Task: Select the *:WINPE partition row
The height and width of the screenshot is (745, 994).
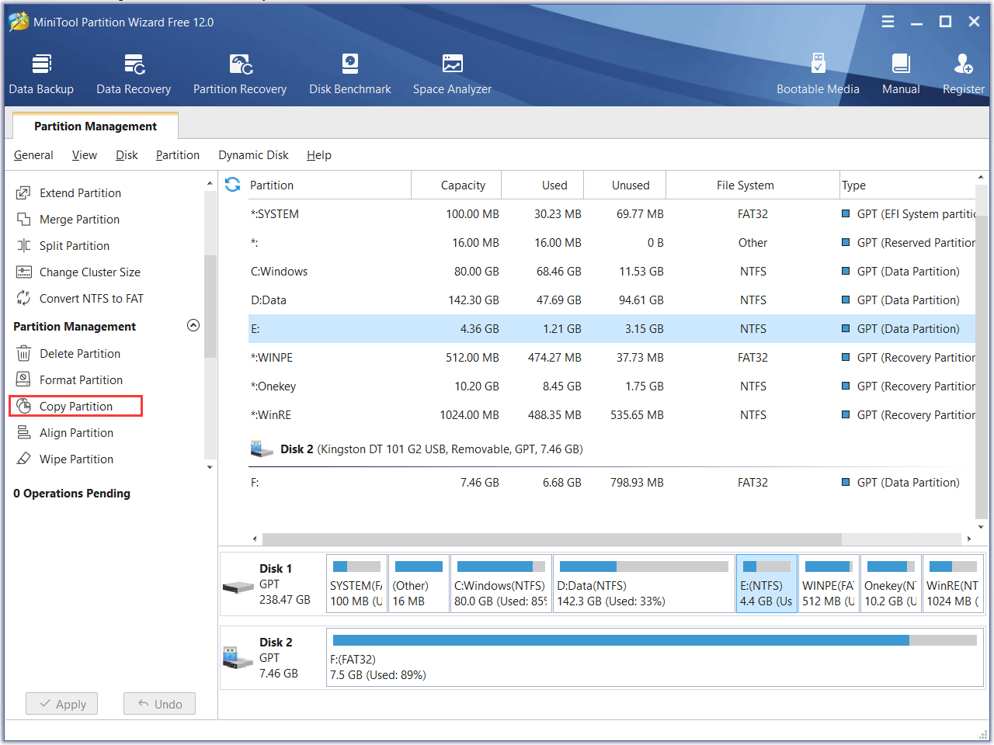Action: click(x=611, y=357)
